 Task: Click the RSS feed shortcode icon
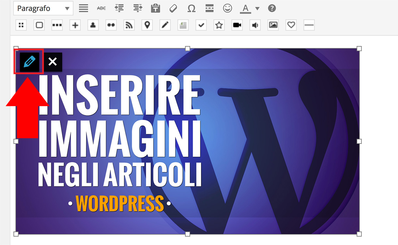[x=129, y=25]
